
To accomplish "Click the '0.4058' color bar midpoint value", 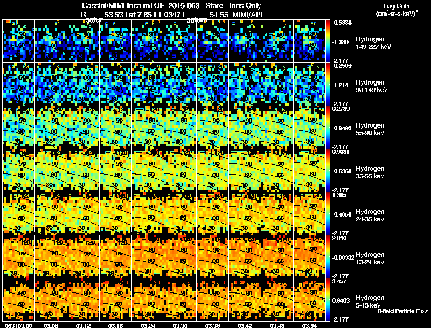I will 343,214.
